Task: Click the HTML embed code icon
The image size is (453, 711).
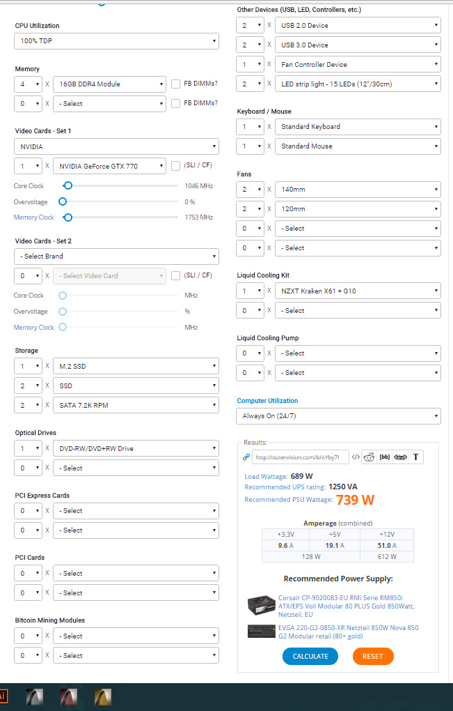Action: 400,457
